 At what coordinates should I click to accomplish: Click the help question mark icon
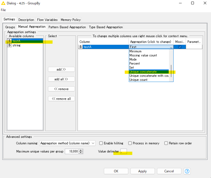pyautogui.click(x=187, y=171)
